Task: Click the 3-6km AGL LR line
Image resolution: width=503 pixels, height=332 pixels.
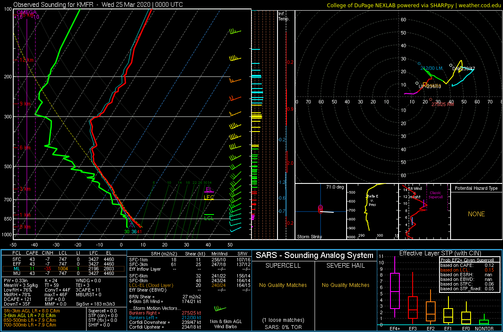Action: pos(30,315)
